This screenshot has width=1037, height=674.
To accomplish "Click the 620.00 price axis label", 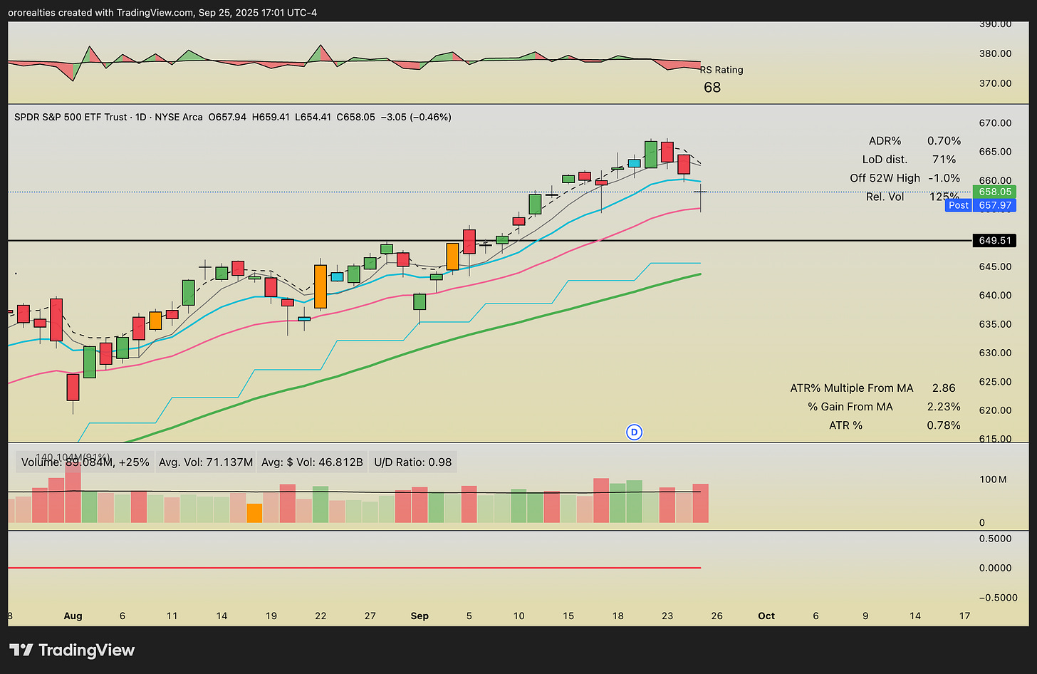I will click(x=995, y=410).
